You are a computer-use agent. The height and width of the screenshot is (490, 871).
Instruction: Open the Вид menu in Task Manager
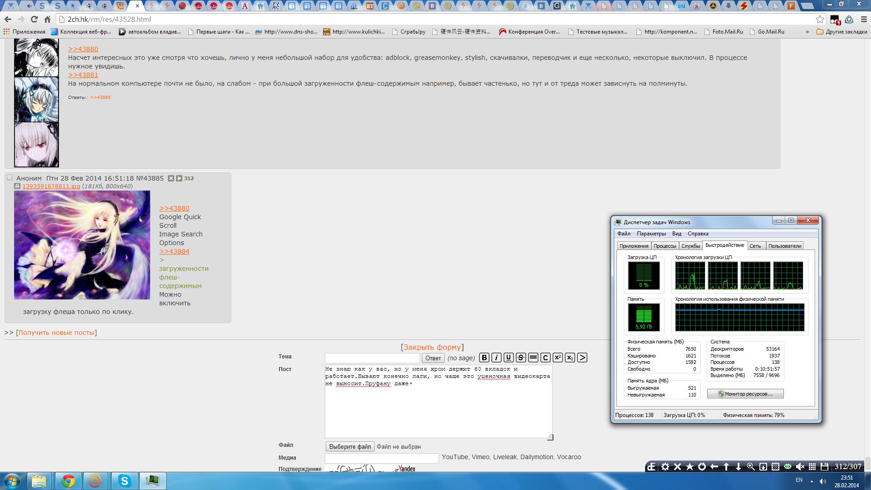pyautogui.click(x=676, y=234)
